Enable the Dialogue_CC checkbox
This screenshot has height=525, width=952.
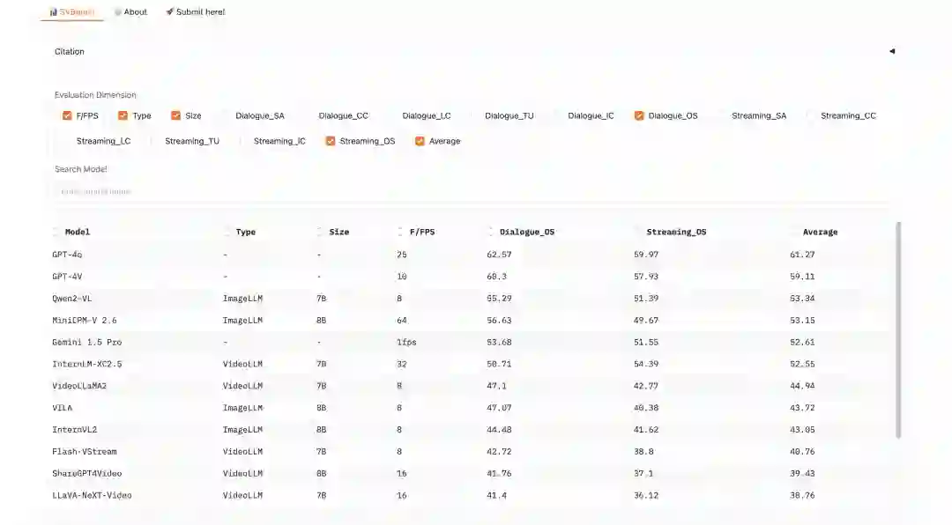309,115
